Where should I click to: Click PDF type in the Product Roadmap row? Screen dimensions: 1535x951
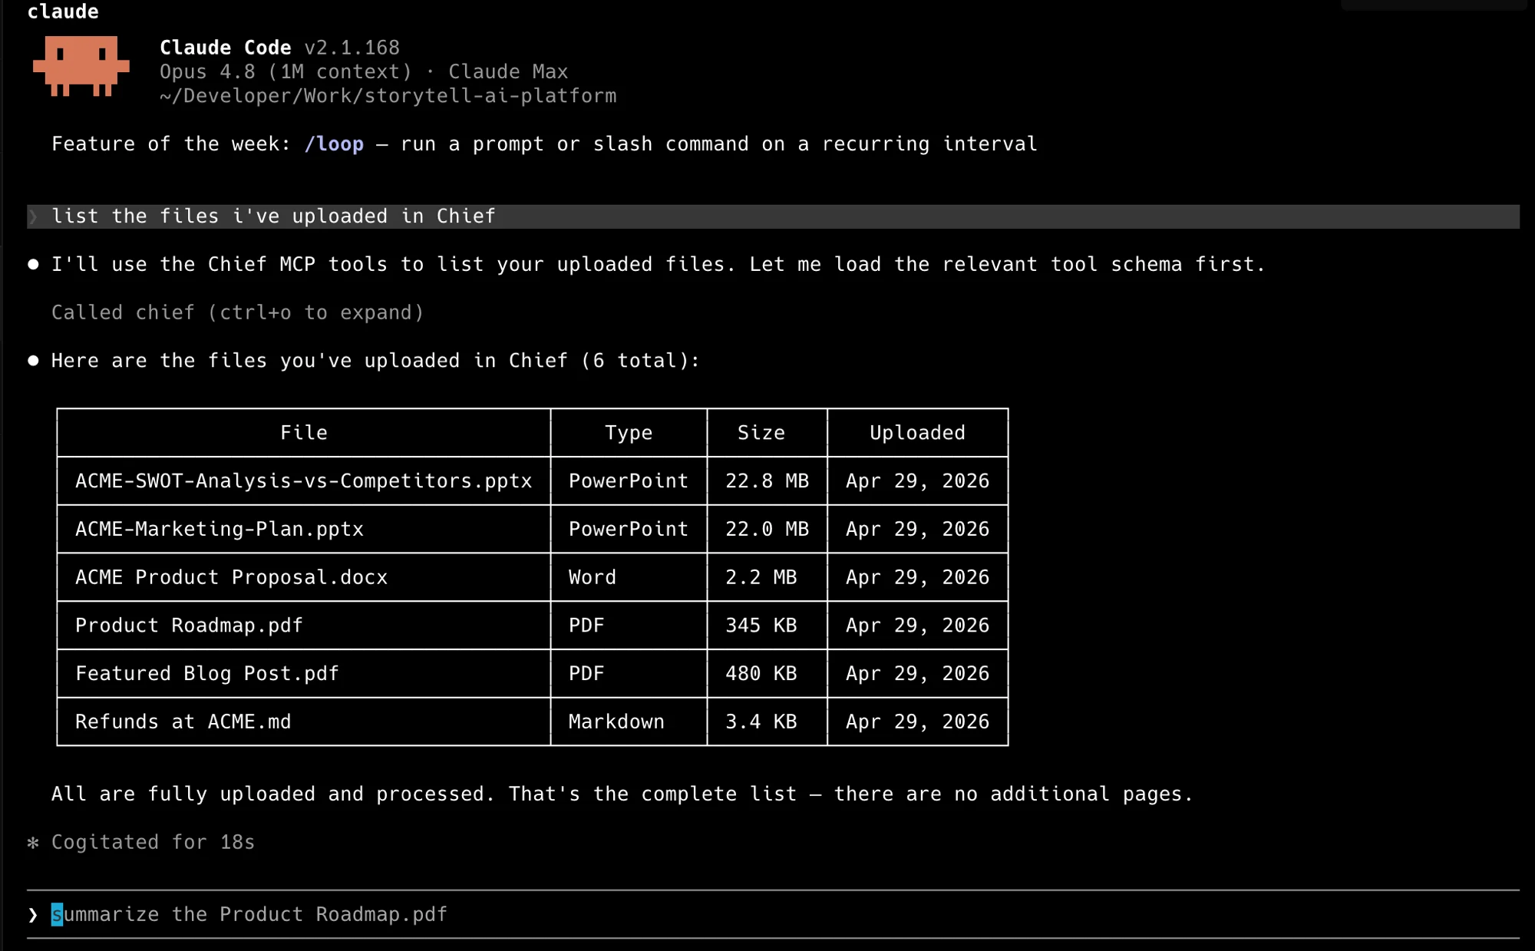tap(586, 626)
